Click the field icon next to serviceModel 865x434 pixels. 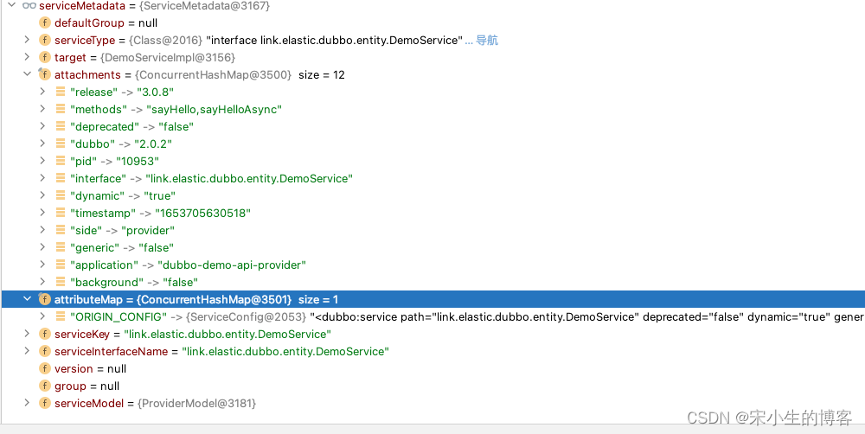pyautogui.click(x=45, y=404)
